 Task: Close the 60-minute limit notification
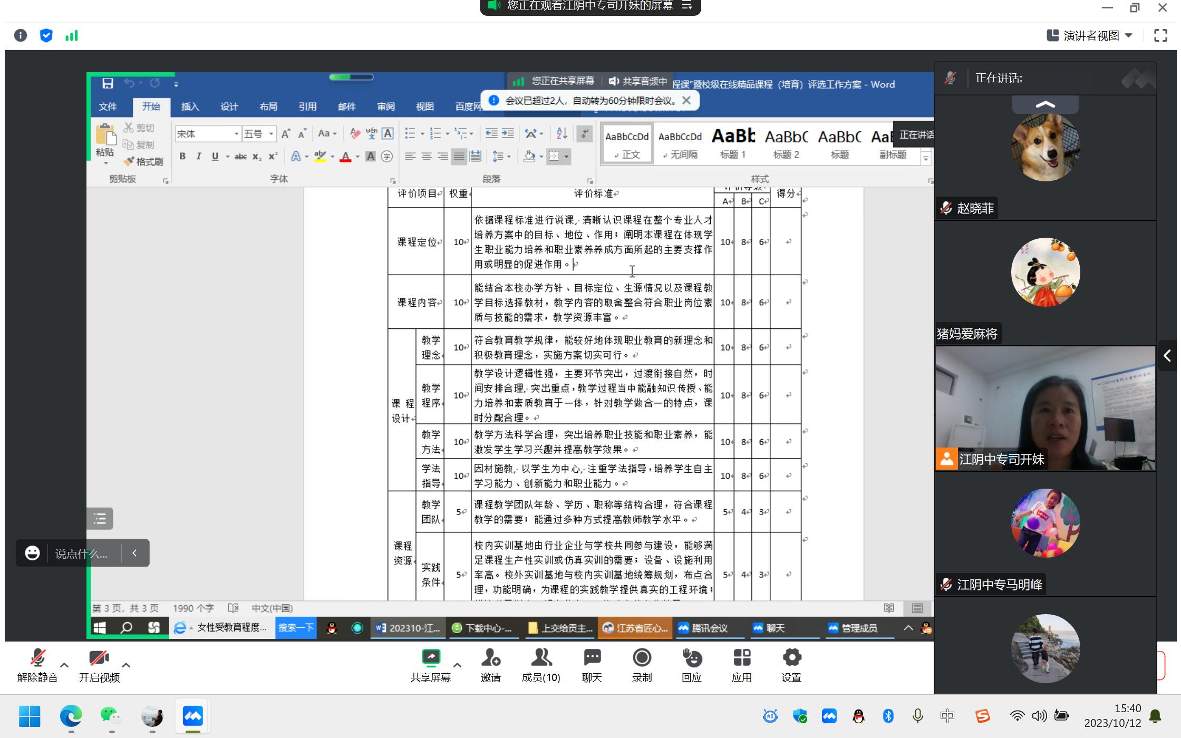point(686,100)
